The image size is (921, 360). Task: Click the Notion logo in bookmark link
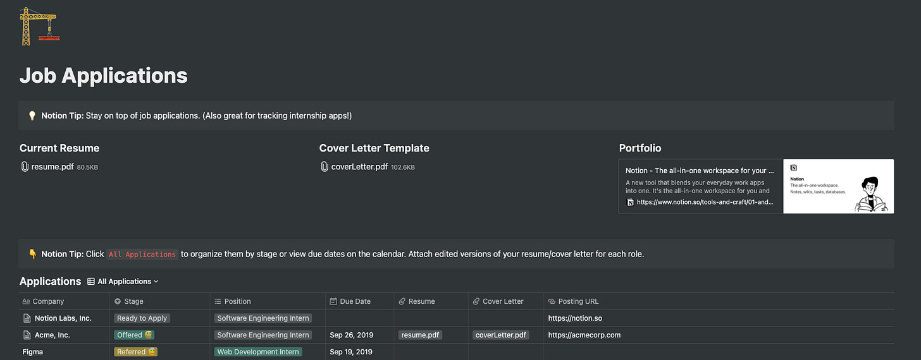click(630, 203)
